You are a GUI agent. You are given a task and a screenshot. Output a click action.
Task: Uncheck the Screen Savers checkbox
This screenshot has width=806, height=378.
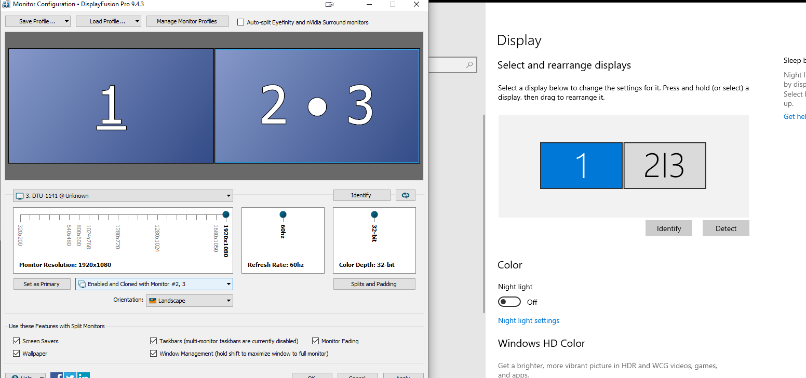click(16, 341)
